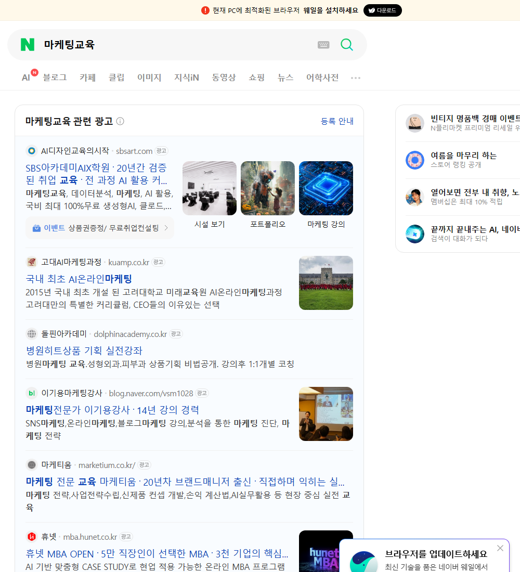This screenshot has width=520, height=572.
Task: Click the 광고 badge next to sbsart.com
Action: [x=161, y=151]
